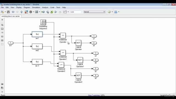Select the s1 output port block
Image resolution: width=176 pixels, height=99 pixels.
(x=94, y=36)
